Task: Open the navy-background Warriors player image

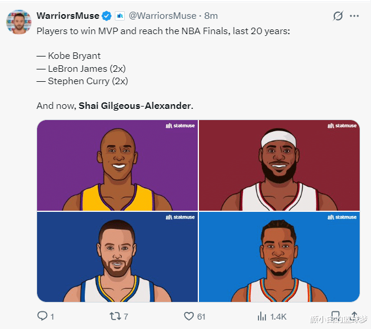Action: click(x=118, y=257)
